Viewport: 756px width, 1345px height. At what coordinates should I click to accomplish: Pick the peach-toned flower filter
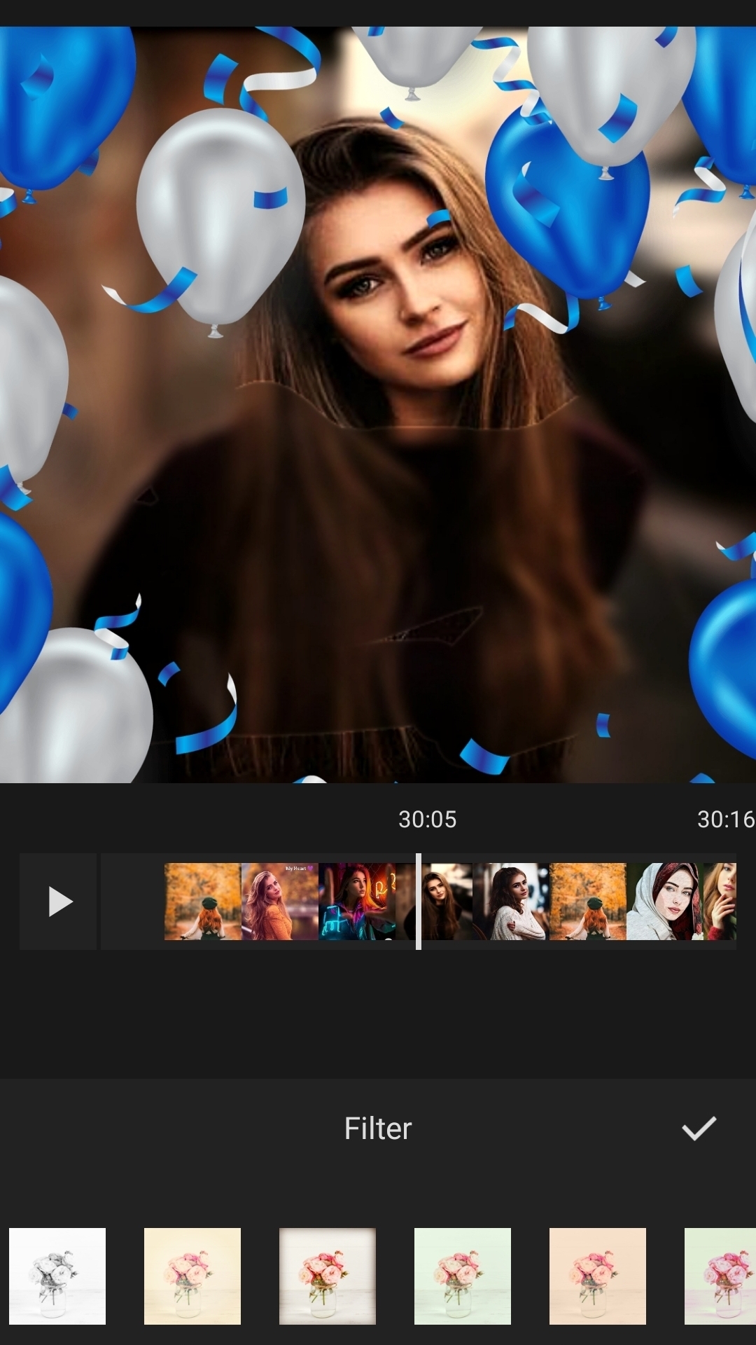pos(598,1276)
